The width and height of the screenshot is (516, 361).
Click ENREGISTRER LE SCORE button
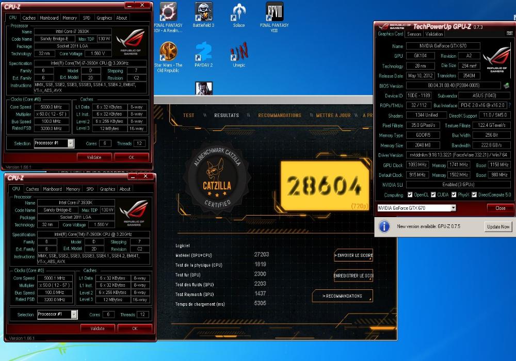coord(353,275)
